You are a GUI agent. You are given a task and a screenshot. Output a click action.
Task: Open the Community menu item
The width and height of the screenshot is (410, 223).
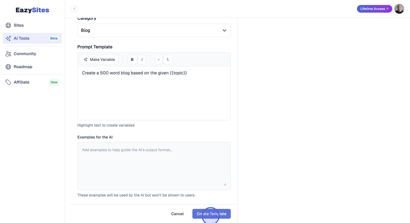(x=25, y=54)
